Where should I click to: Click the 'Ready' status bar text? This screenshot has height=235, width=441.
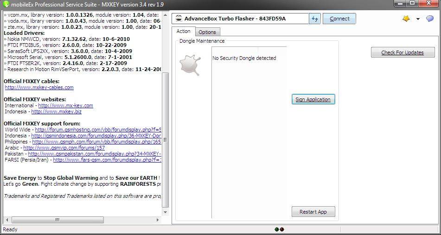(10, 229)
